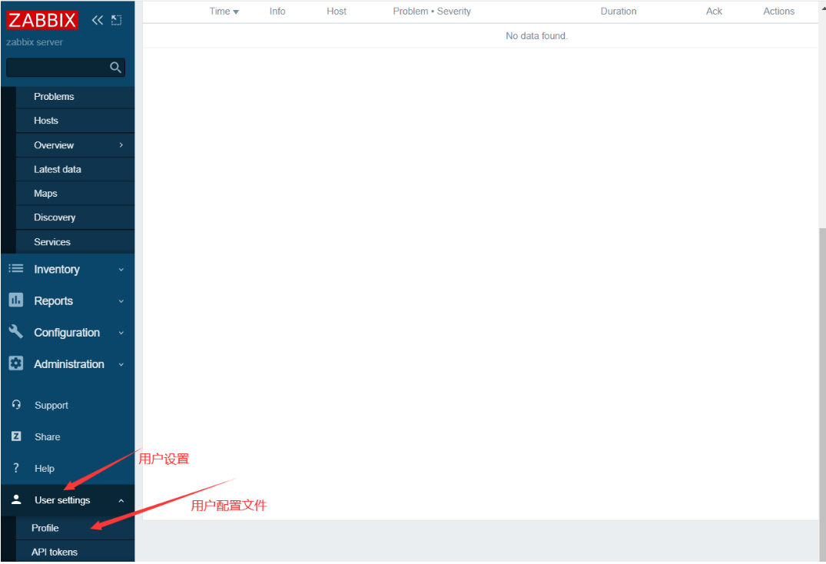
Task: Click the Help question mark icon
Action: point(16,468)
